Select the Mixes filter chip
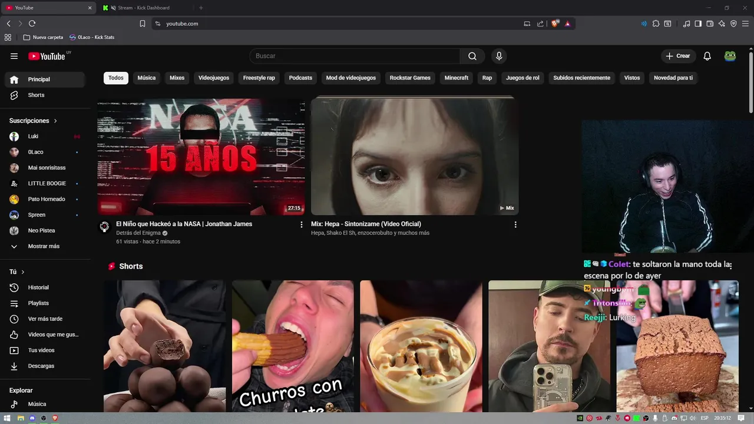Screen dimensions: 754x424 click(x=177, y=78)
